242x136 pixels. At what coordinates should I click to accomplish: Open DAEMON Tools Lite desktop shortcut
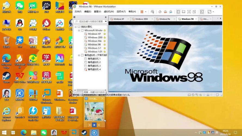[x=33, y=114]
